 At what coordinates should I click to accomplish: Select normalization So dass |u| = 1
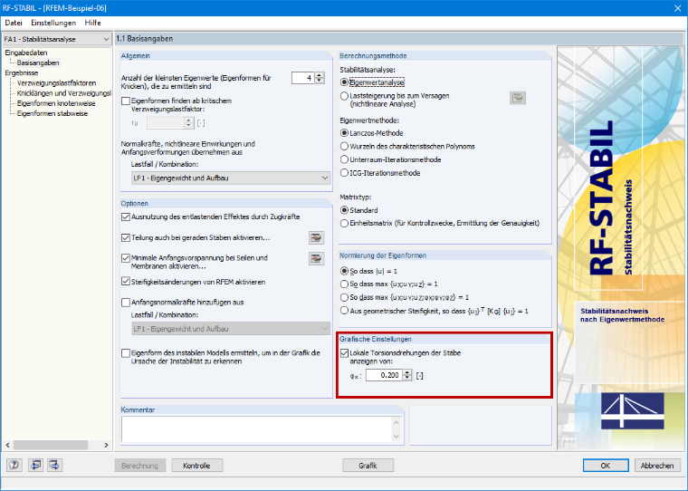(344, 272)
